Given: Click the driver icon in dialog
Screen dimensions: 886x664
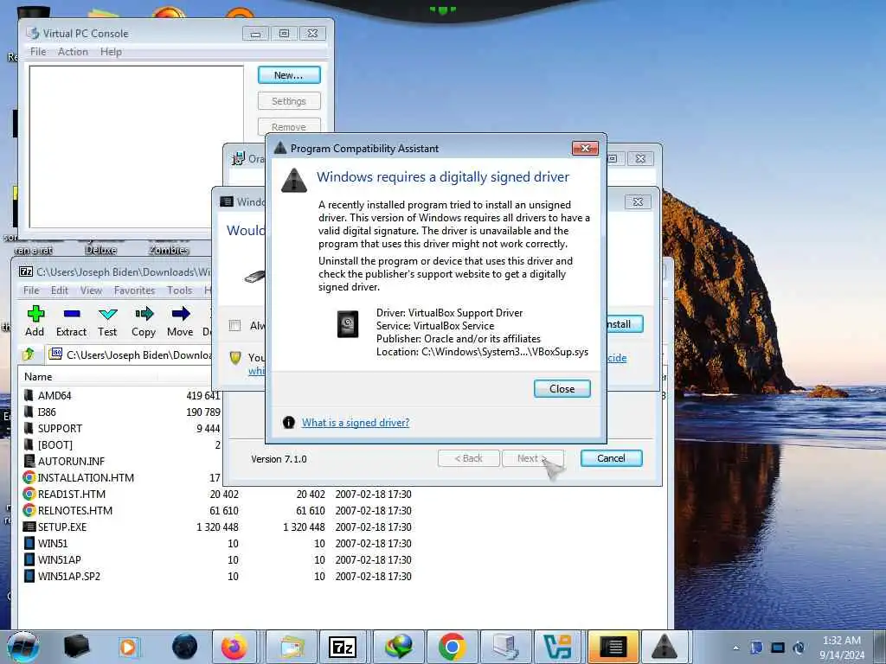Looking at the screenshot, I should click(348, 324).
